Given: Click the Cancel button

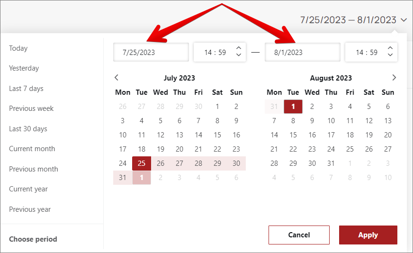Looking at the screenshot, I should pos(299,235).
